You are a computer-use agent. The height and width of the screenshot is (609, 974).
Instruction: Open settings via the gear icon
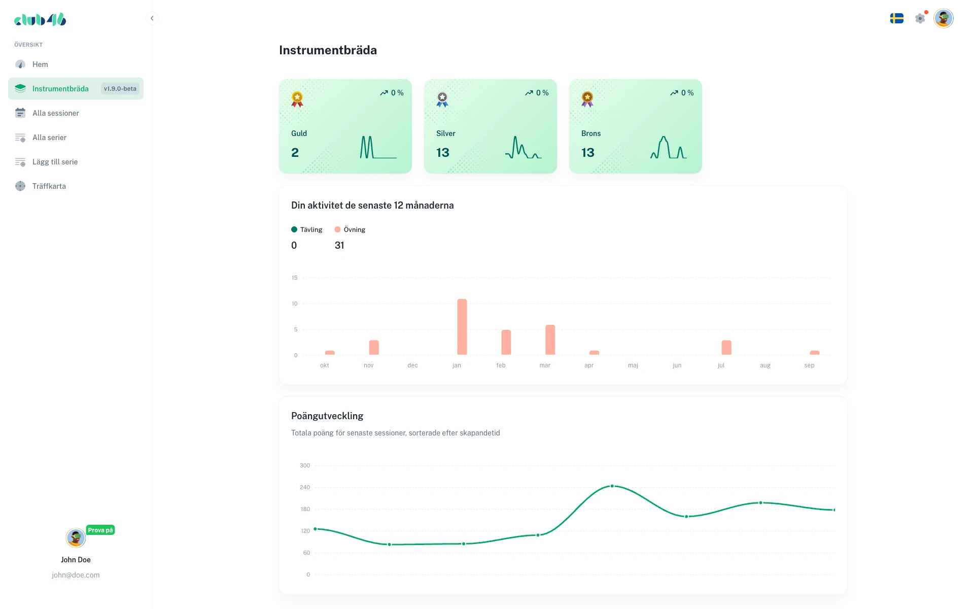[x=920, y=18]
